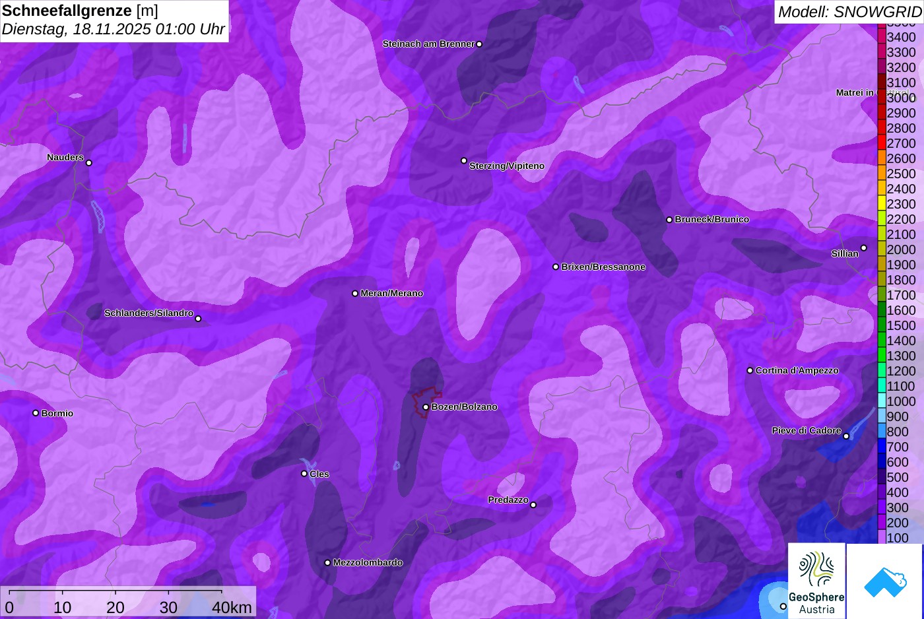This screenshot has width=924, height=619.
Task: Click the Bruneck/Brunico marker dot
Action: [x=669, y=220]
